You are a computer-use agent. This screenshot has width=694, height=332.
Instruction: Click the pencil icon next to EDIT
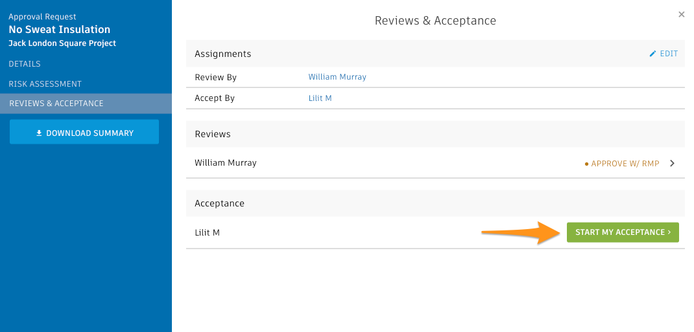pos(652,54)
